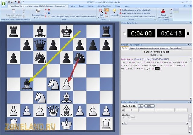The width and height of the screenshot is (193, 135).
Task: Select the highlighted move Bb4 in notation
Action: click(157, 69)
